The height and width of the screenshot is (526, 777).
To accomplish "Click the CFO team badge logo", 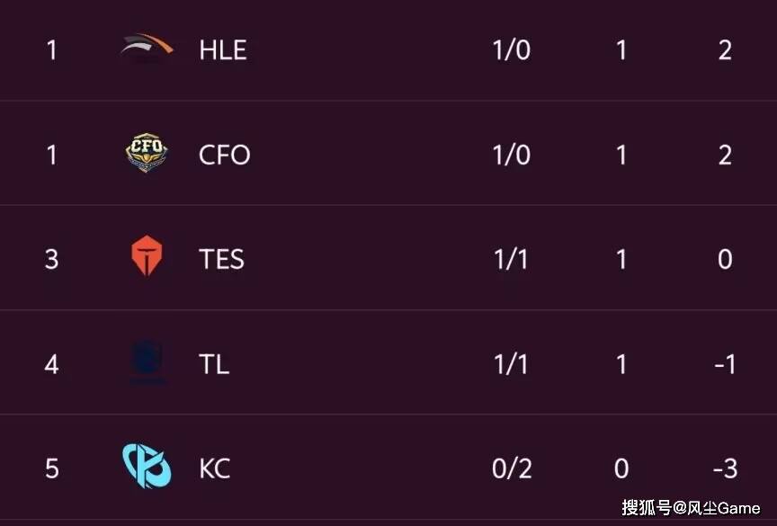I will click(146, 154).
